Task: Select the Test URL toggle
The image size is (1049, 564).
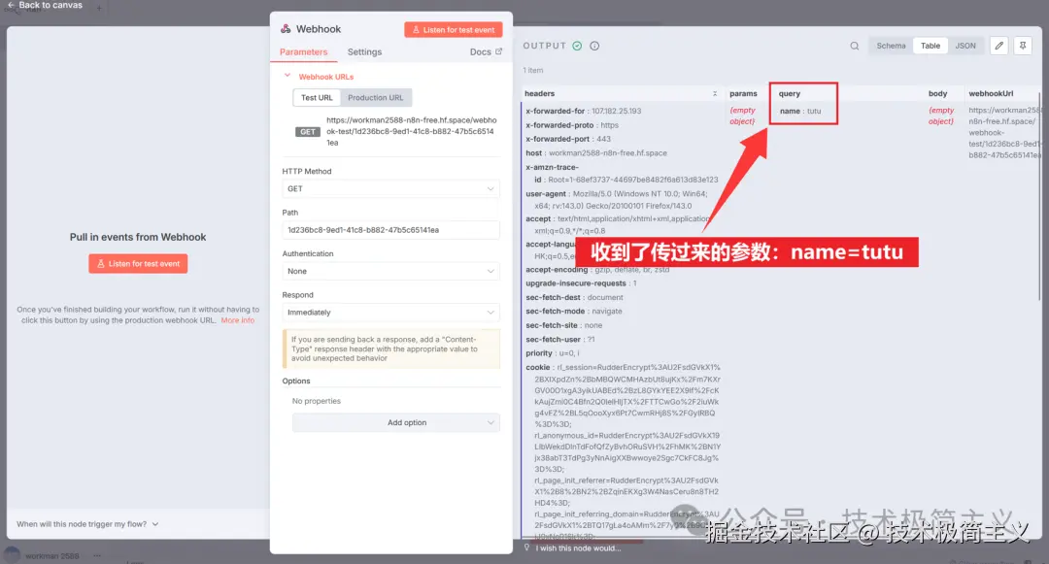Action: tap(318, 97)
